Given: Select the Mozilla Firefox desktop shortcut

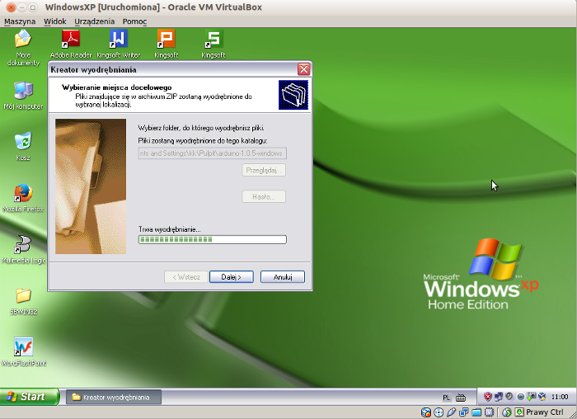Looking at the screenshot, I should pyautogui.click(x=23, y=198).
